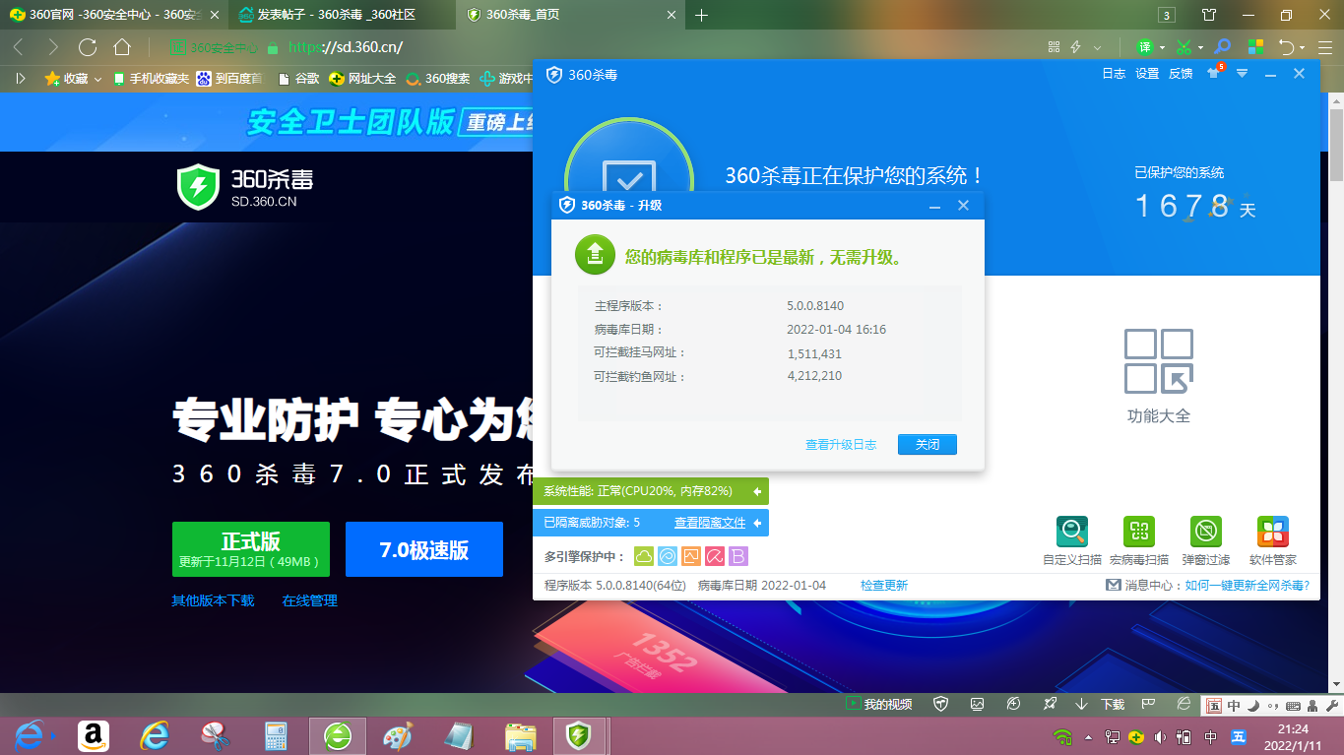Click the lightning speed-mode icon
The height and width of the screenshot is (755, 1344).
pyautogui.click(x=1076, y=46)
